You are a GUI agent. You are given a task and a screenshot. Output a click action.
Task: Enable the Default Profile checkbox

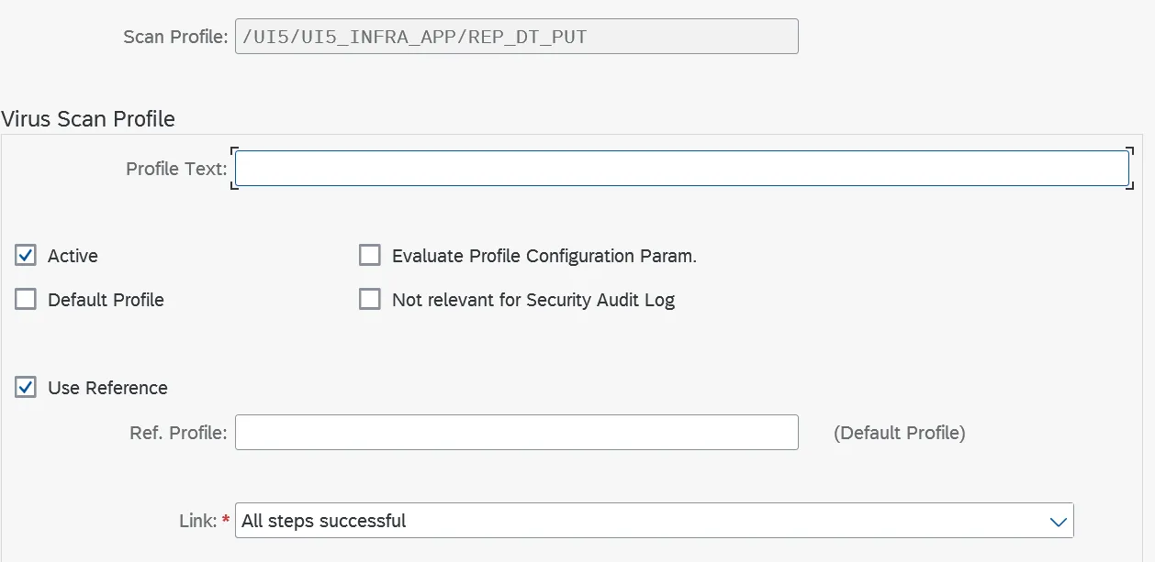coord(26,300)
